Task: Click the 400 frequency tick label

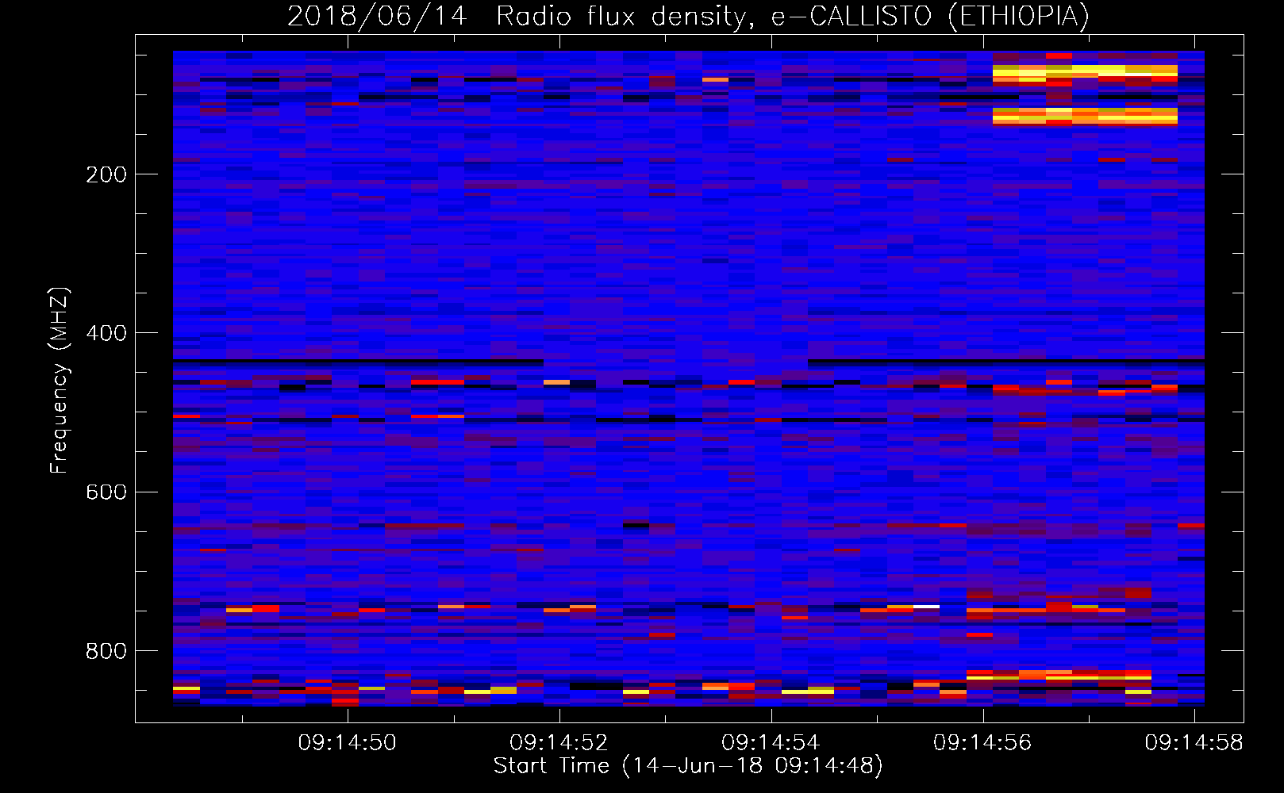Action: click(x=106, y=333)
